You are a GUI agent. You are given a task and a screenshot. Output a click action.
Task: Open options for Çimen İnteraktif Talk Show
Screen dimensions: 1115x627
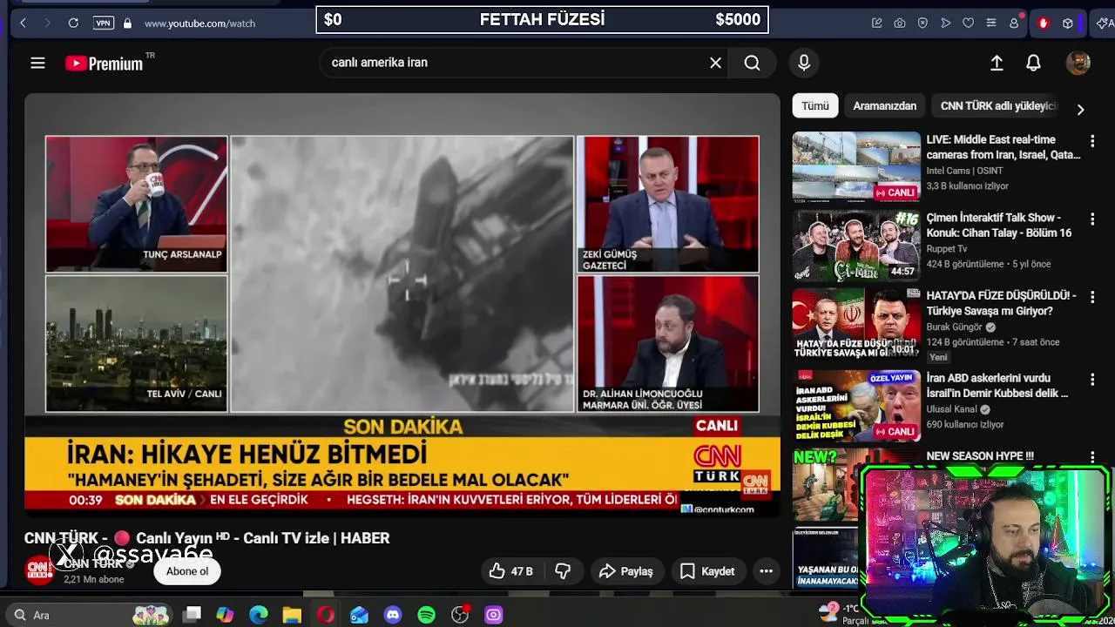tap(1092, 219)
